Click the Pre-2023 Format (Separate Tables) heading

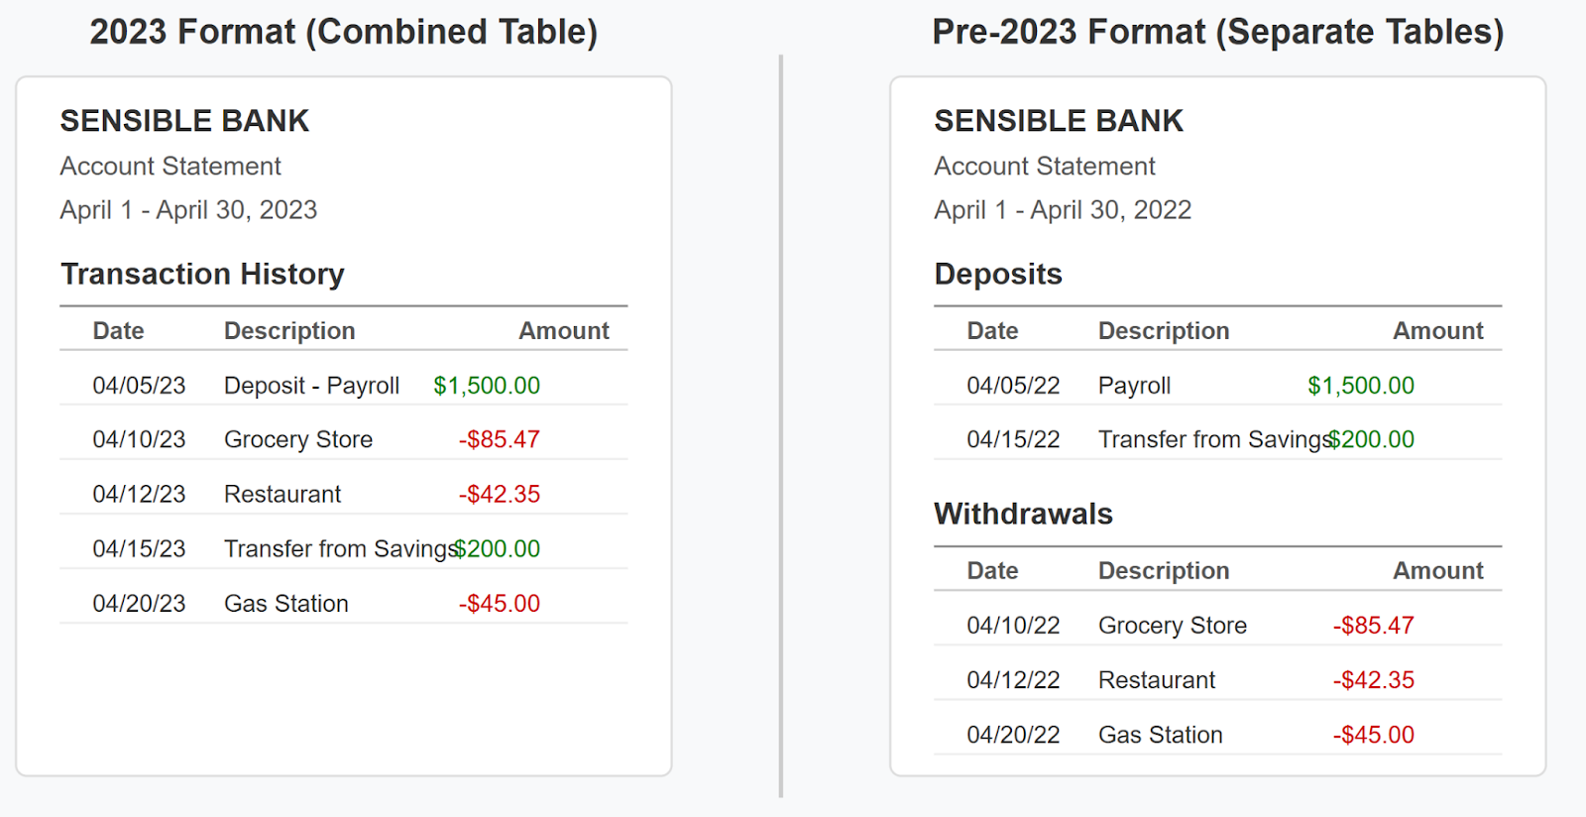[1218, 32]
